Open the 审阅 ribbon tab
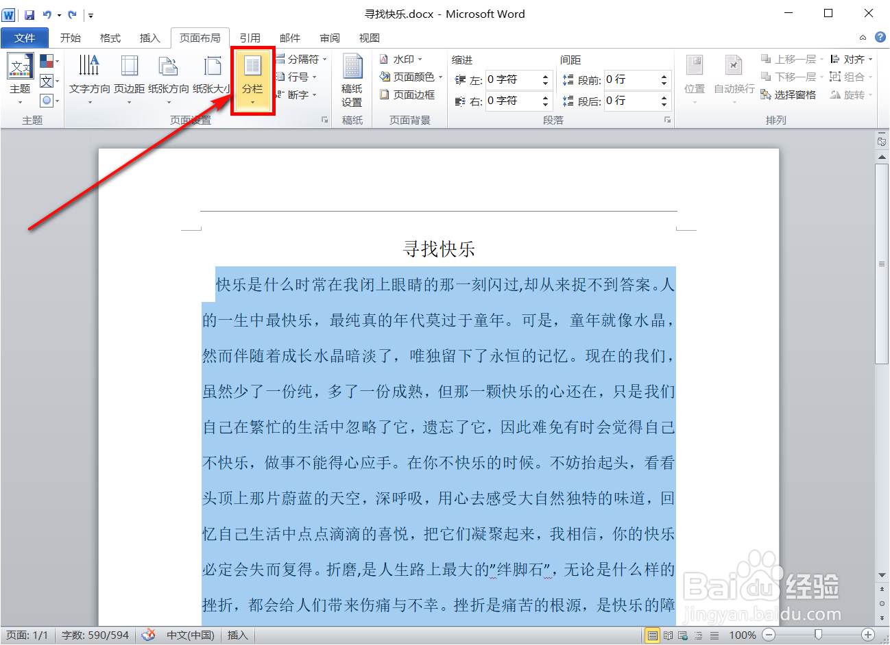 point(330,38)
